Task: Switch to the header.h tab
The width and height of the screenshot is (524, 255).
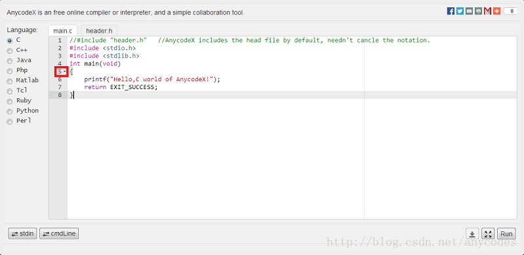Action: [x=99, y=31]
